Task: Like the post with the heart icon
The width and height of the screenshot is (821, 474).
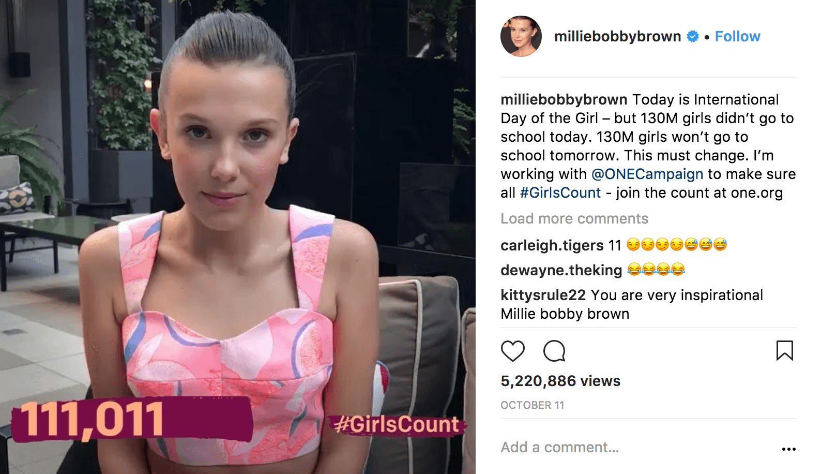Action: pyautogui.click(x=513, y=351)
